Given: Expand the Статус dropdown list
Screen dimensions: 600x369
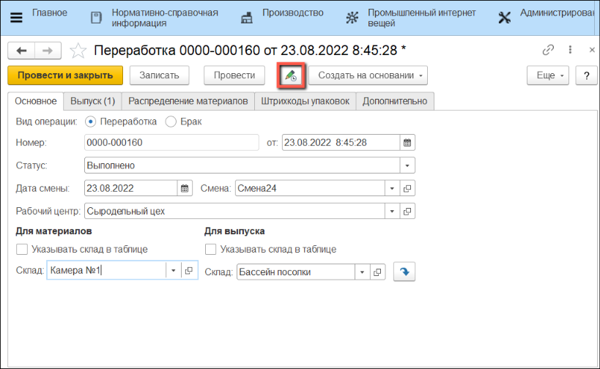Looking at the screenshot, I should [x=408, y=165].
